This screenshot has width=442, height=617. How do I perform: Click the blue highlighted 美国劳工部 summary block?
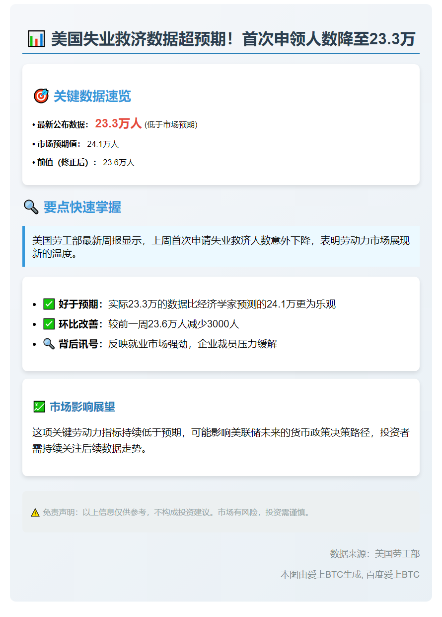[221, 247]
